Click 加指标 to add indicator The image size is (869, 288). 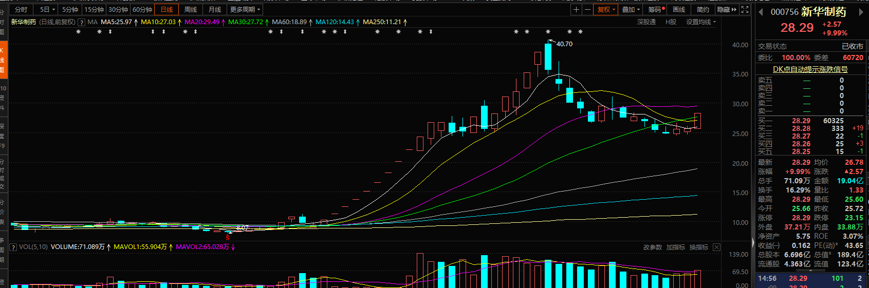click(676, 247)
